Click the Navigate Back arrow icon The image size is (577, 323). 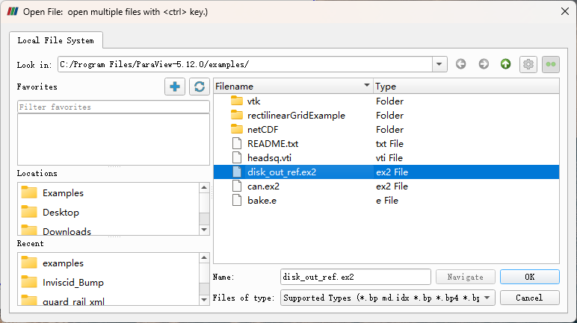[461, 64]
